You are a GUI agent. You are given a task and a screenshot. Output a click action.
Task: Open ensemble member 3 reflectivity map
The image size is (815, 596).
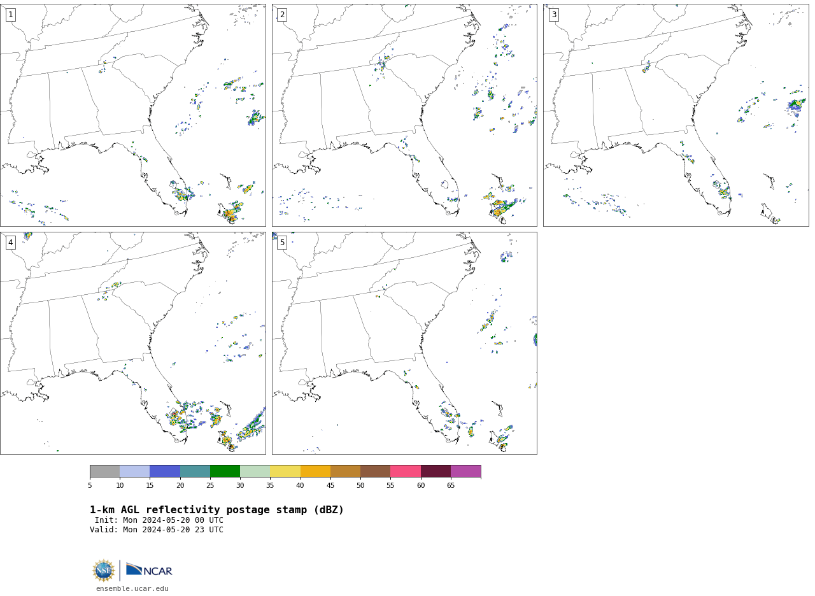(x=676, y=115)
